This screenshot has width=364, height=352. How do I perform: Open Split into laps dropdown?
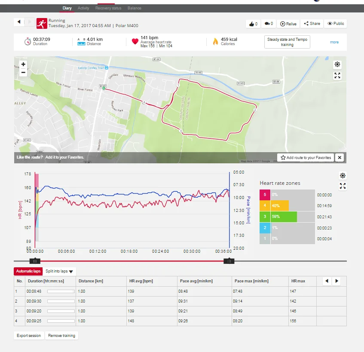[59, 271]
